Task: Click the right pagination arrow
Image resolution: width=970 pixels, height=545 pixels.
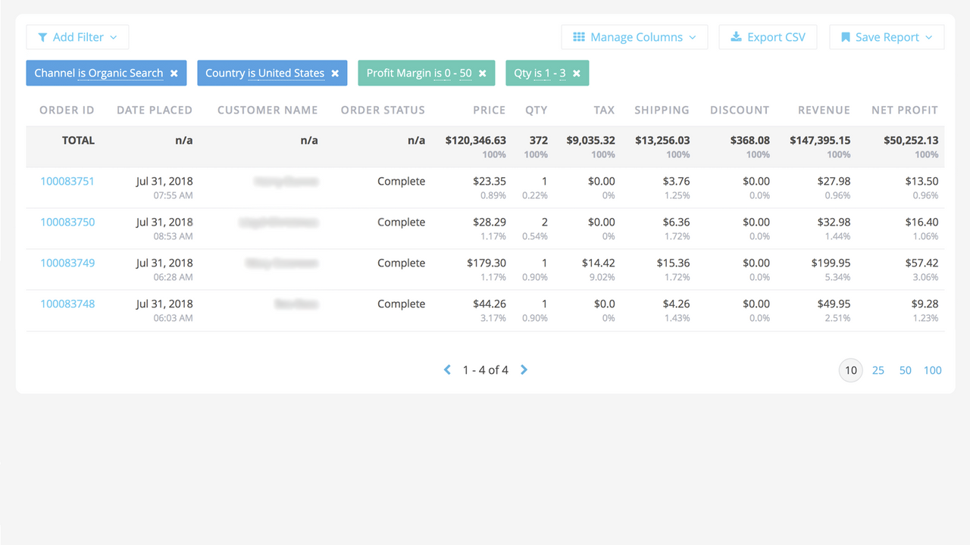Action: click(x=524, y=369)
